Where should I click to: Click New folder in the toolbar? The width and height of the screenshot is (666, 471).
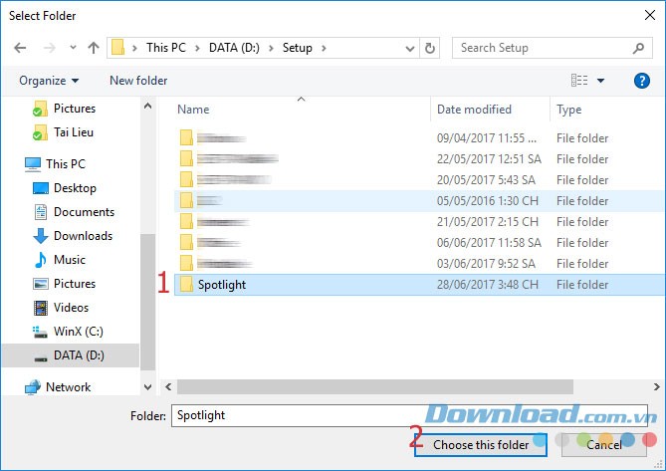coord(138,81)
